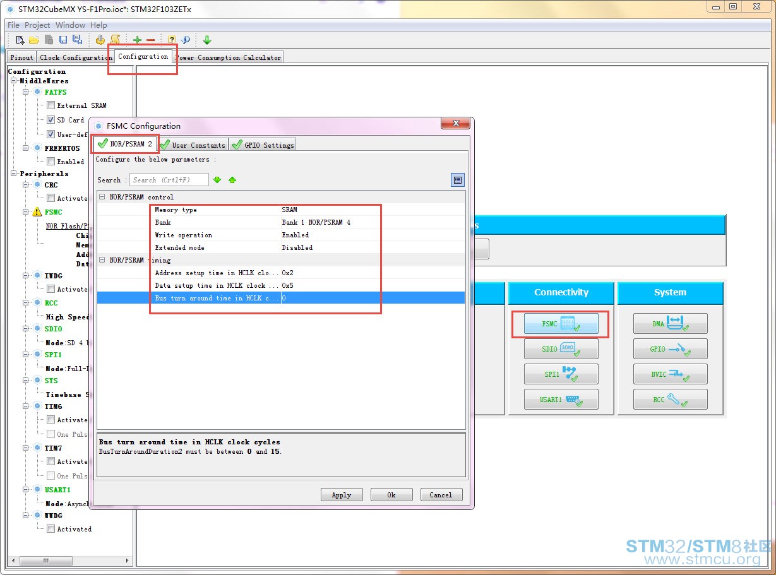The width and height of the screenshot is (776, 575).
Task: Uncheck the SD Card checkbox
Action: coord(51,120)
